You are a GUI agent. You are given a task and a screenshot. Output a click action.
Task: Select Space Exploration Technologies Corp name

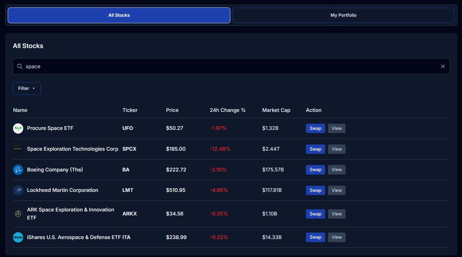coord(73,149)
